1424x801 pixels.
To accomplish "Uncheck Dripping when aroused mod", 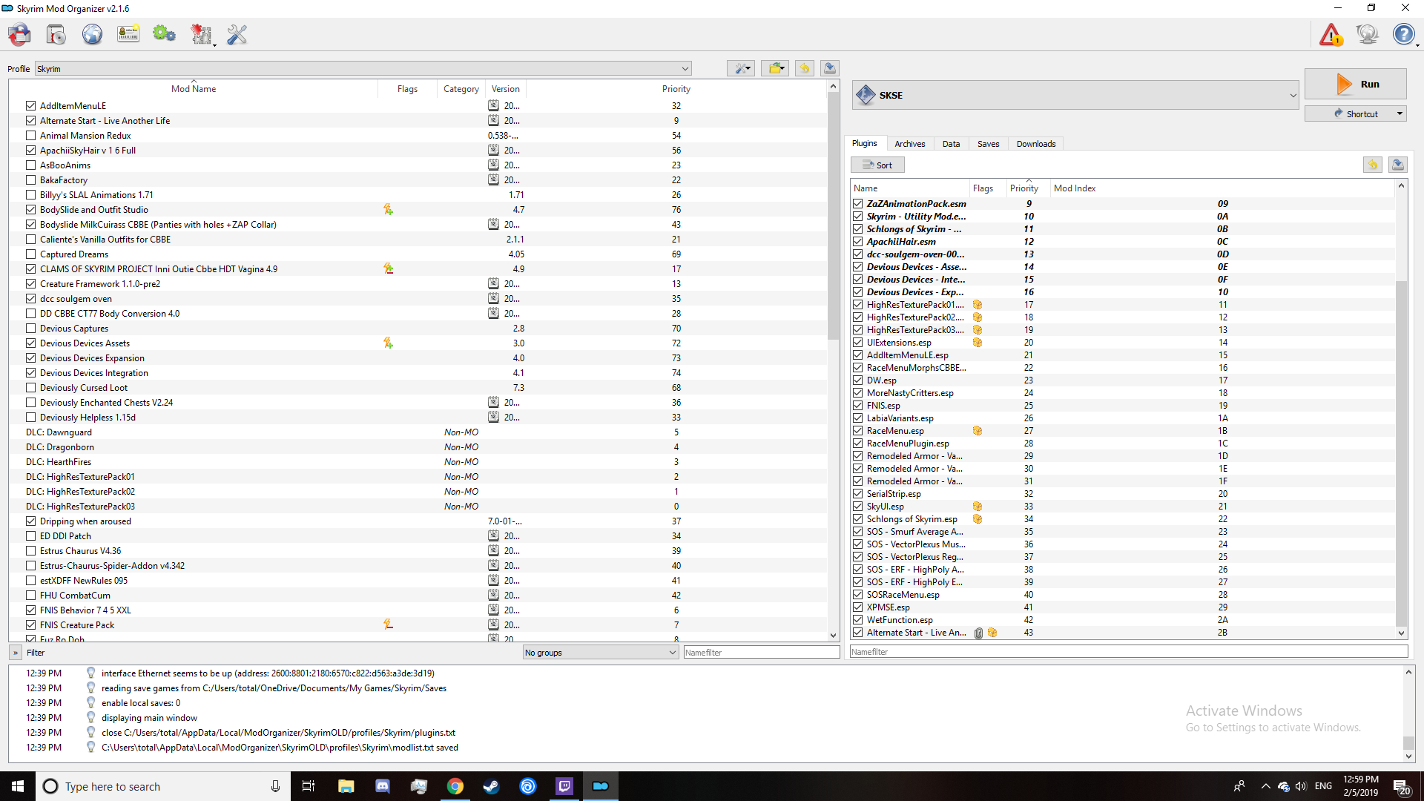I will point(30,521).
